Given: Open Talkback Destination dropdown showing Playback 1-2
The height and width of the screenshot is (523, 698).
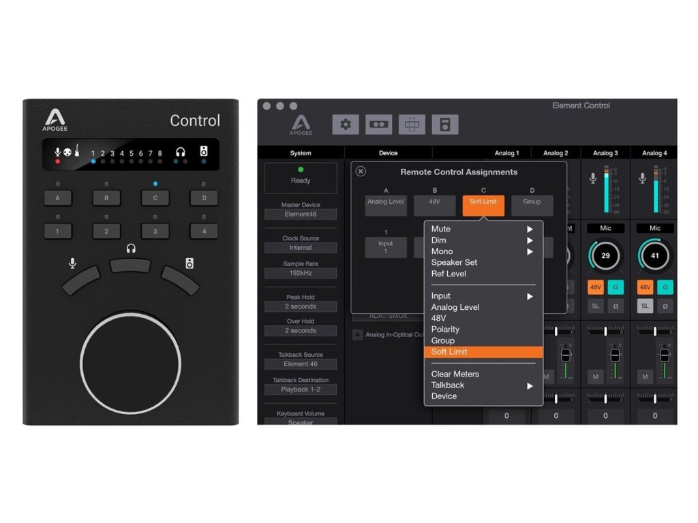Looking at the screenshot, I should [301, 389].
